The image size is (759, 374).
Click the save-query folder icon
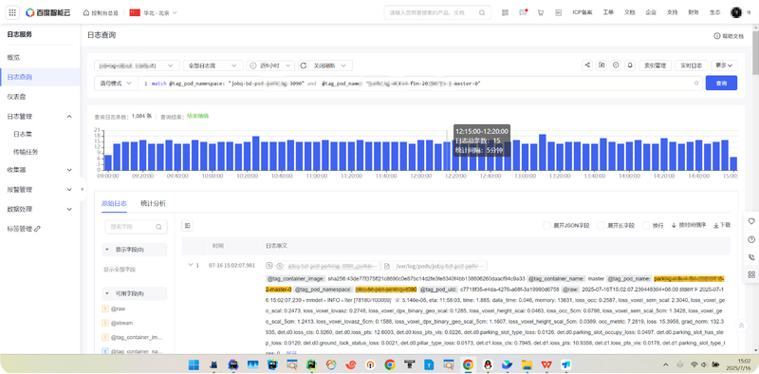point(602,65)
